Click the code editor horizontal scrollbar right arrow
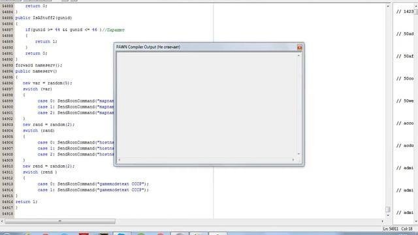The image size is (418, 235). (x=382, y=221)
